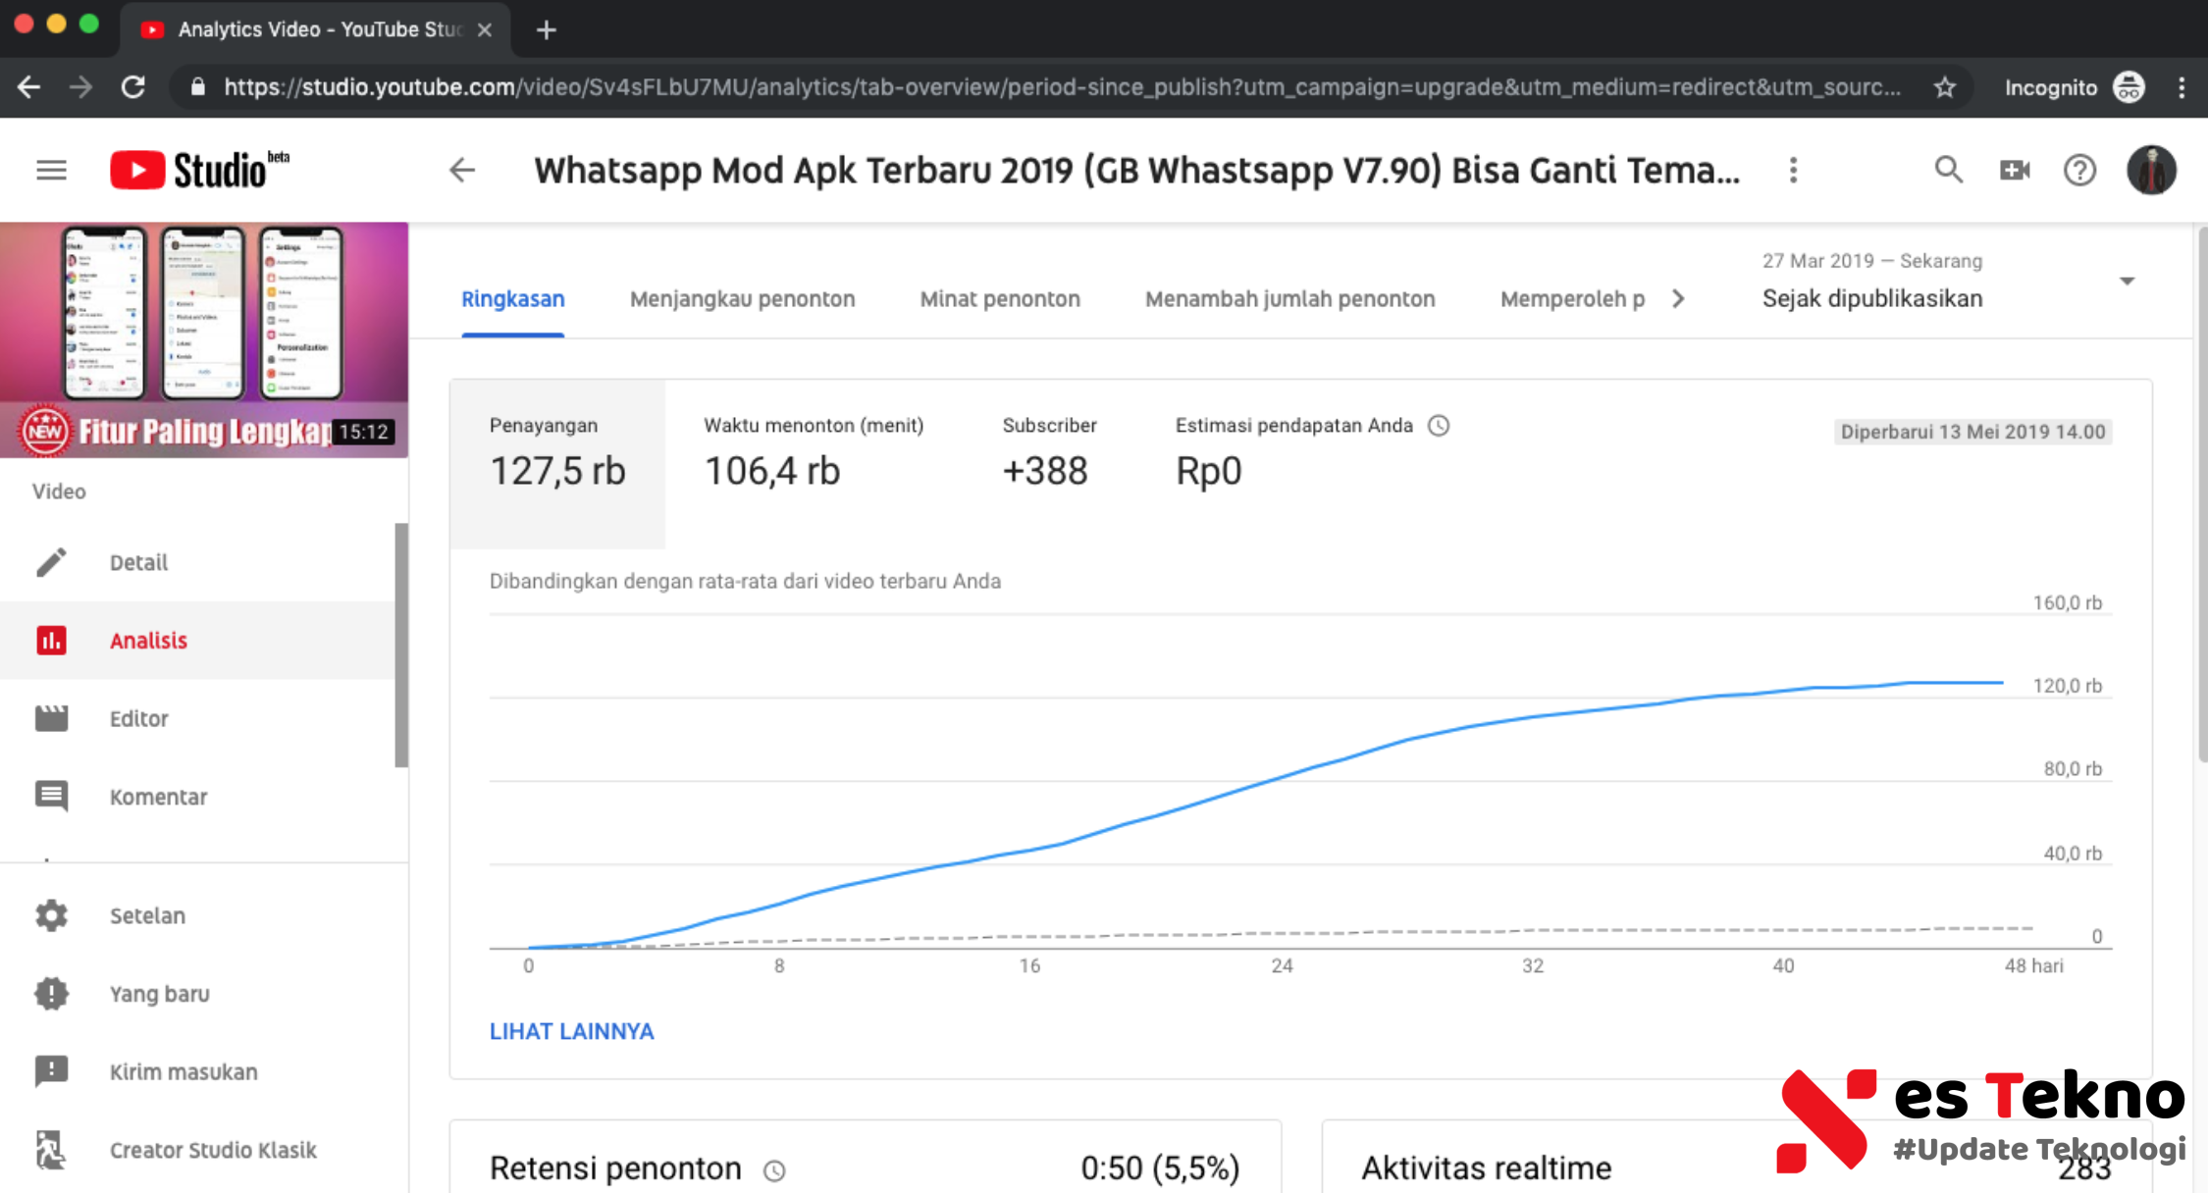Image resolution: width=2208 pixels, height=1193 pixels.
Task: Open Setelan gear in sidebar
Action: (x=147, y=915)
